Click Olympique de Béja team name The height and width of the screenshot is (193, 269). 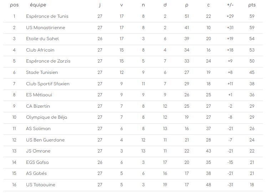(x=46, y=117)
